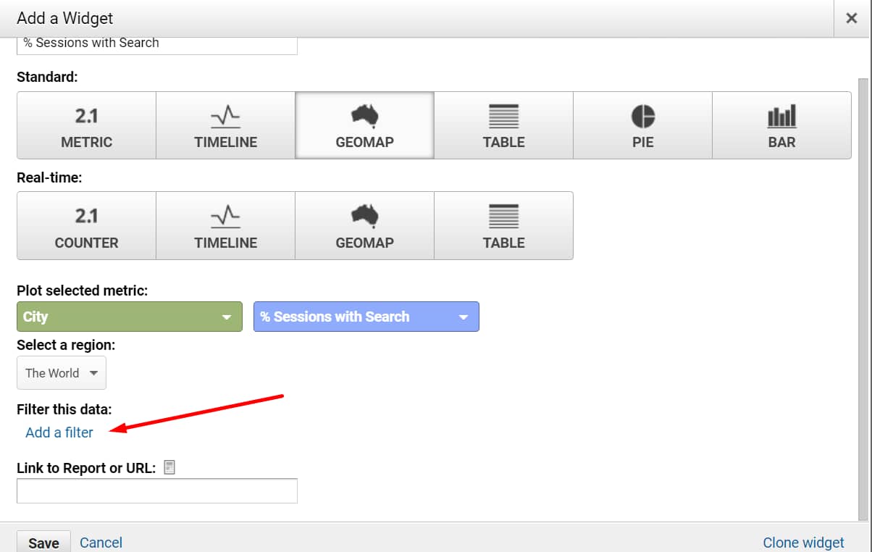The width and height of the screenshot is (872, 552).
Task: Select the real-time COUNTER widget type
Action: [x=86, y=225]
